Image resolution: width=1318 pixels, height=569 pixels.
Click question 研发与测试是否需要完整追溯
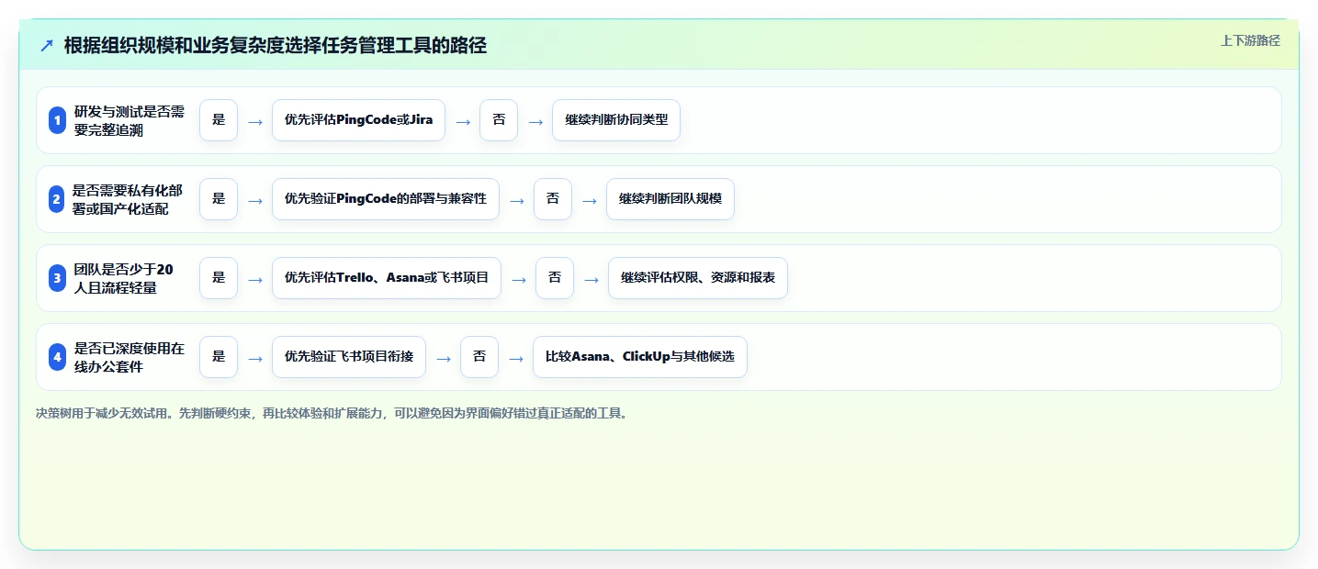coord(130,120)
